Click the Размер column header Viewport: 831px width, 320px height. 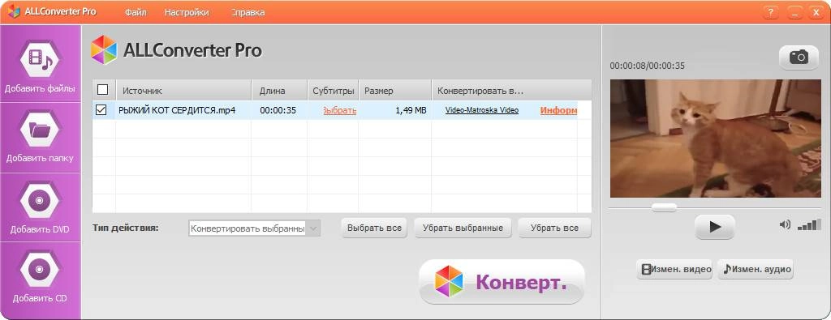tap(395, 91)
